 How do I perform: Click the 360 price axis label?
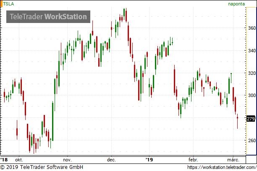click(x=252, y=28)
